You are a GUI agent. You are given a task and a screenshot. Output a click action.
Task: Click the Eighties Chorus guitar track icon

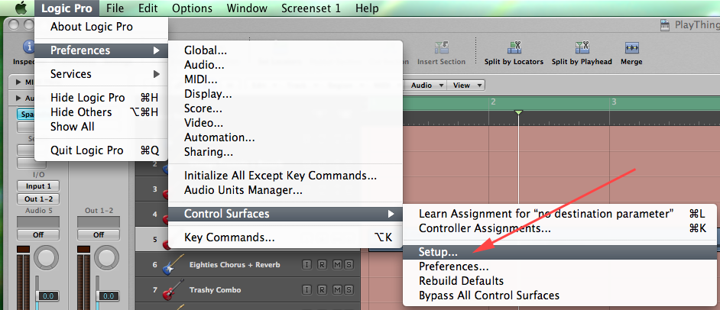[168, 265]
